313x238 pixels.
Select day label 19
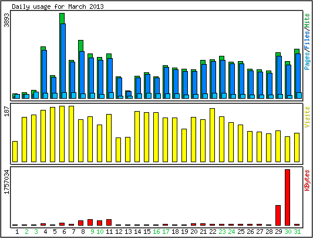pos(184,232)
